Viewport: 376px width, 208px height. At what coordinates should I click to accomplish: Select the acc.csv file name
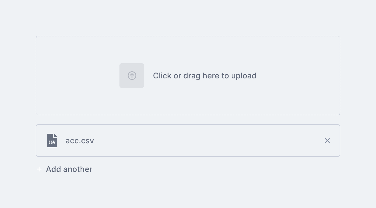click(x=80, y=141)
